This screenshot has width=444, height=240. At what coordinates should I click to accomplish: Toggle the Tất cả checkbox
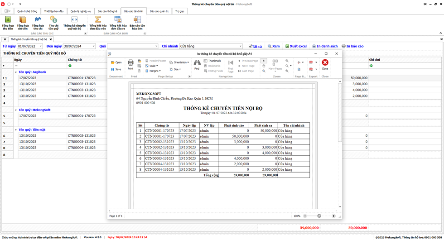pos(250,46)
